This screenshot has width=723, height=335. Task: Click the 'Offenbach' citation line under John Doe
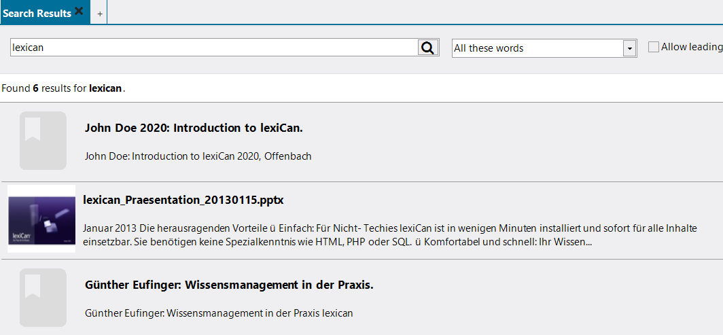pos(198,156)
